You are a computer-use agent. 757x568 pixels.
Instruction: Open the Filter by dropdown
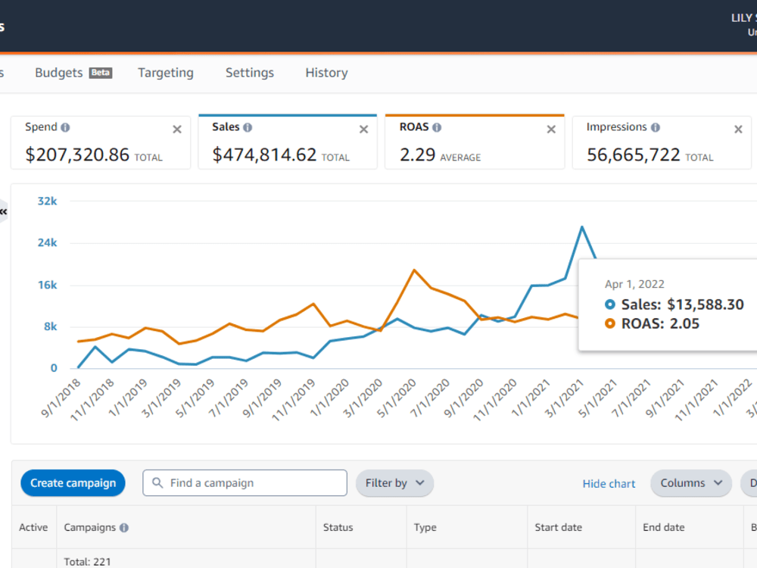(x=394, y=483)
